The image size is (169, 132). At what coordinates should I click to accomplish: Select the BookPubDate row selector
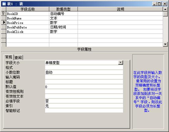point(4,27)
